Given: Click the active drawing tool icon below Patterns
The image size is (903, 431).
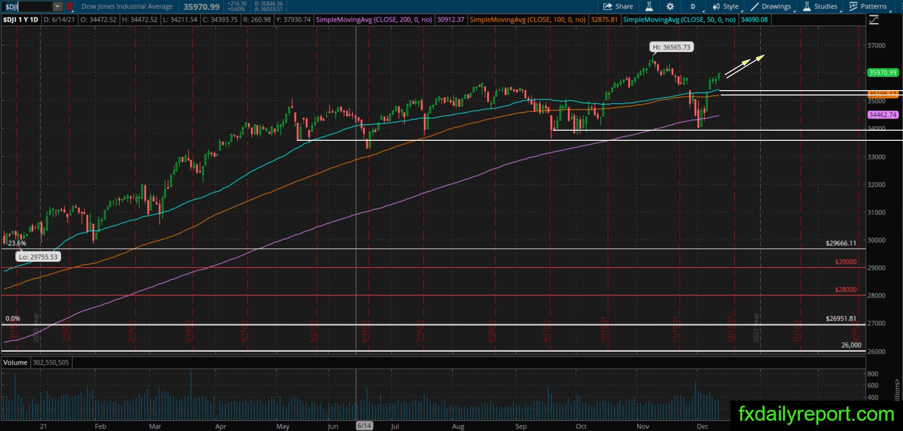Looking at the screenshot, I should [x=874, y=20].
